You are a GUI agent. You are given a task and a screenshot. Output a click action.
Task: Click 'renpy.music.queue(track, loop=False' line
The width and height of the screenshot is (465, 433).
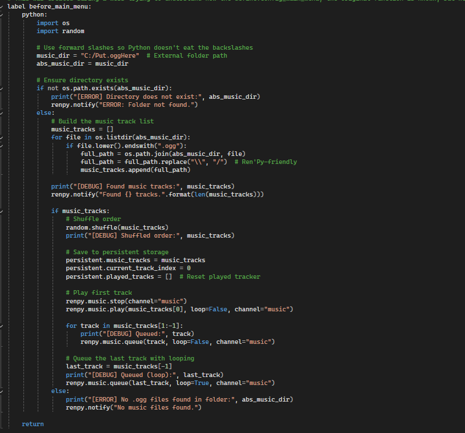[x=178, y=342]
